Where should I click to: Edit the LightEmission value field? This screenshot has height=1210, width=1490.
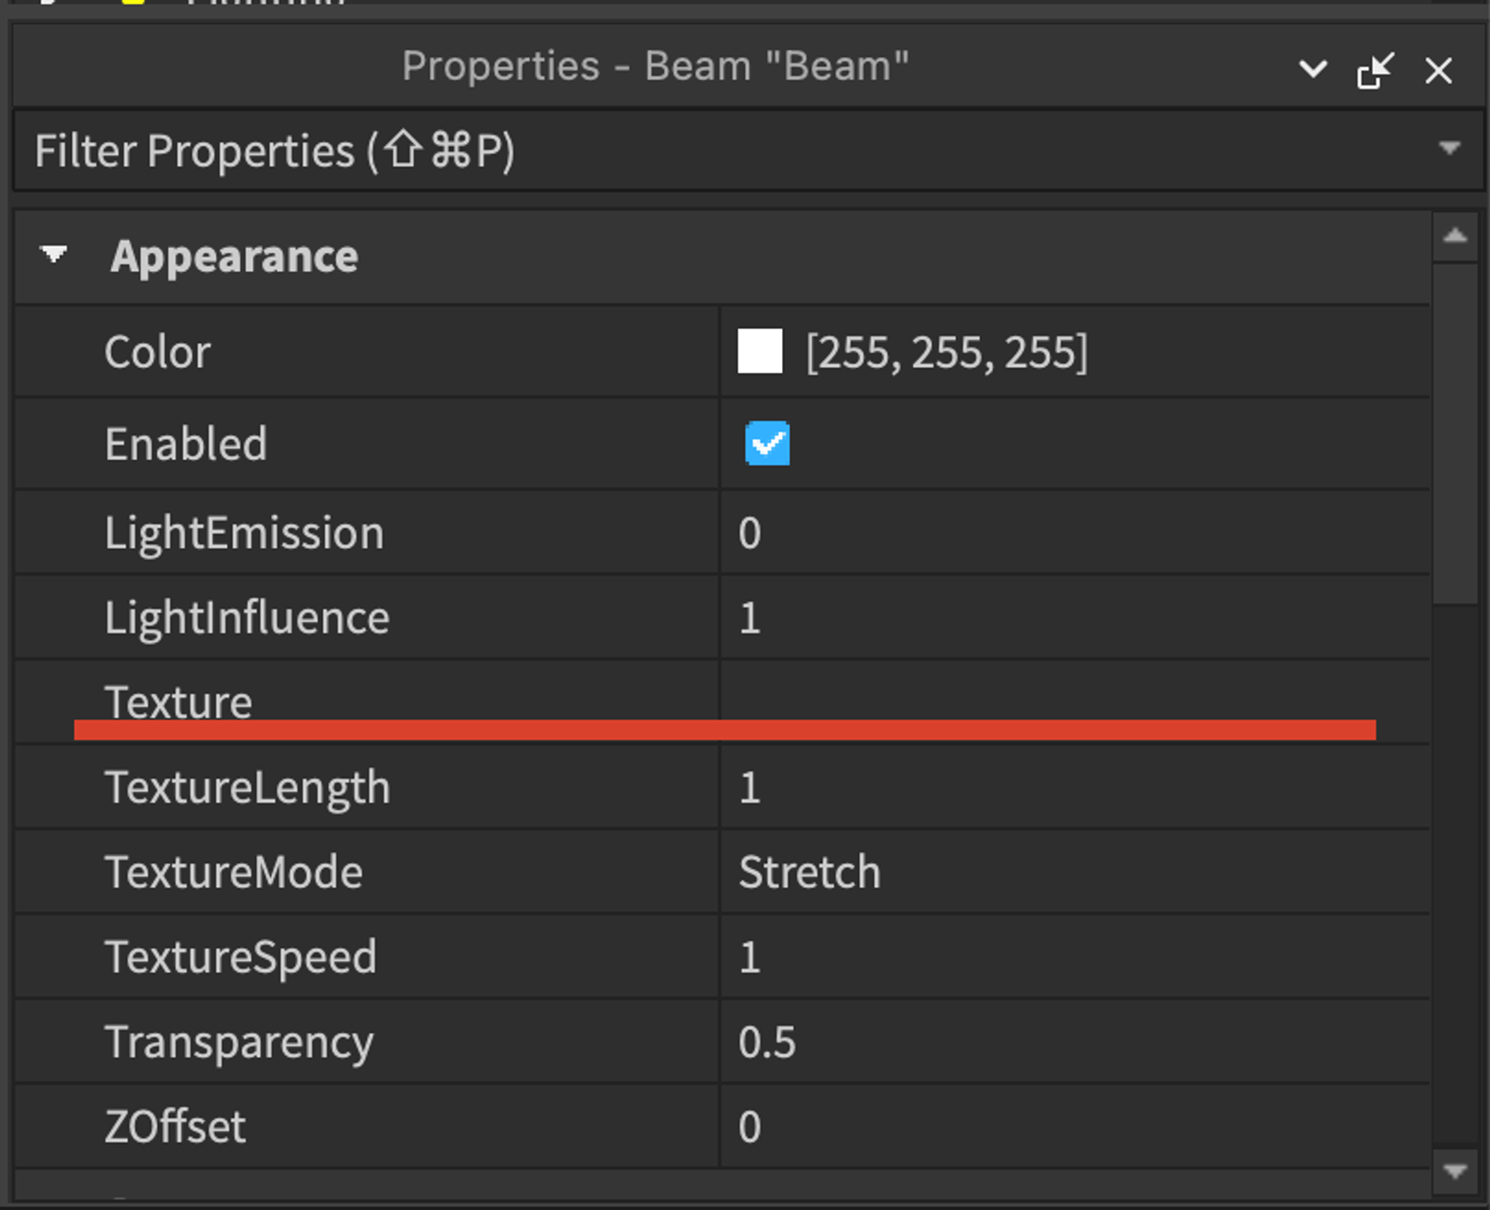click(x=1075, y=533)
